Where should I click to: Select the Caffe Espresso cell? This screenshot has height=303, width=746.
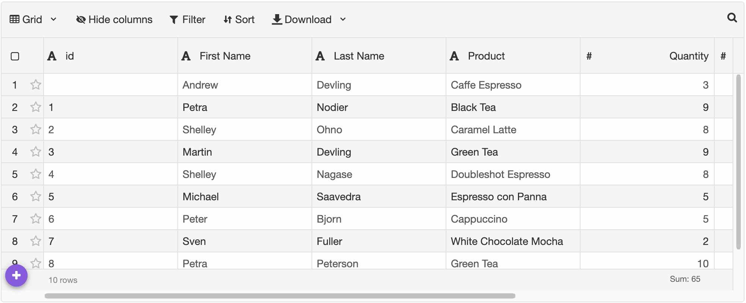click(x=513, y=85)
